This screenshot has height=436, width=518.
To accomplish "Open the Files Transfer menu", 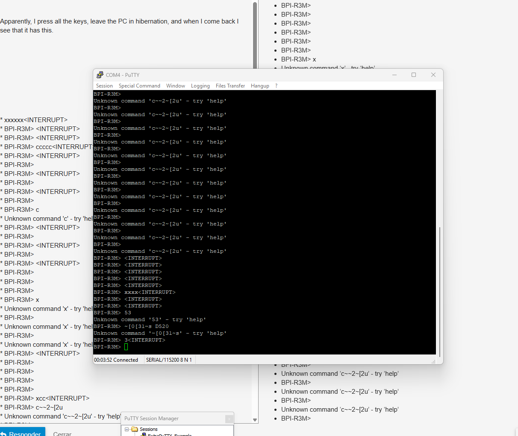I will tap(230, 86).
